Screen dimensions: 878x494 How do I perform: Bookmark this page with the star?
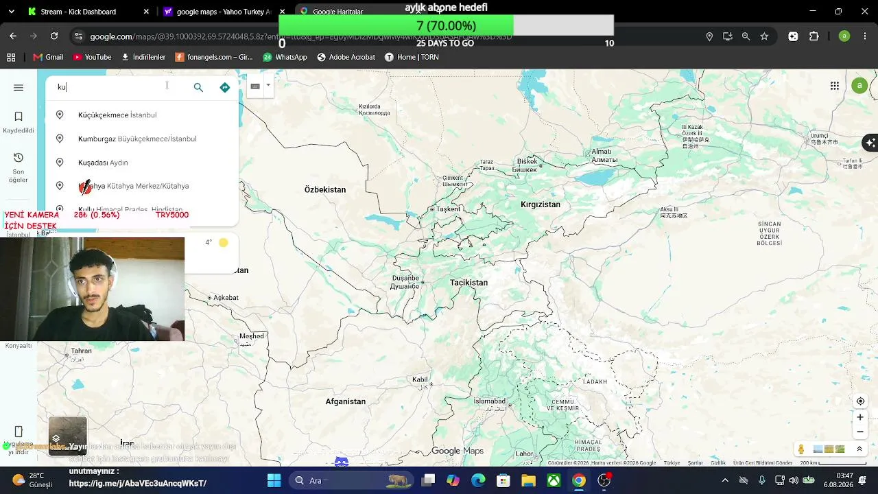click(764, 36)
